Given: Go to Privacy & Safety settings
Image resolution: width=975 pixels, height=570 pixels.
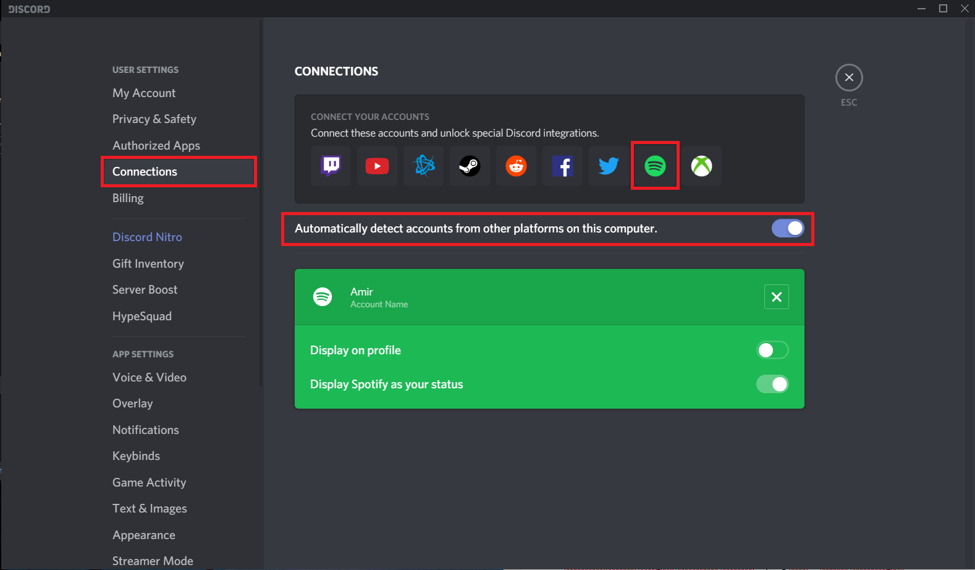Looking at the screenshot, I should 154,119.
